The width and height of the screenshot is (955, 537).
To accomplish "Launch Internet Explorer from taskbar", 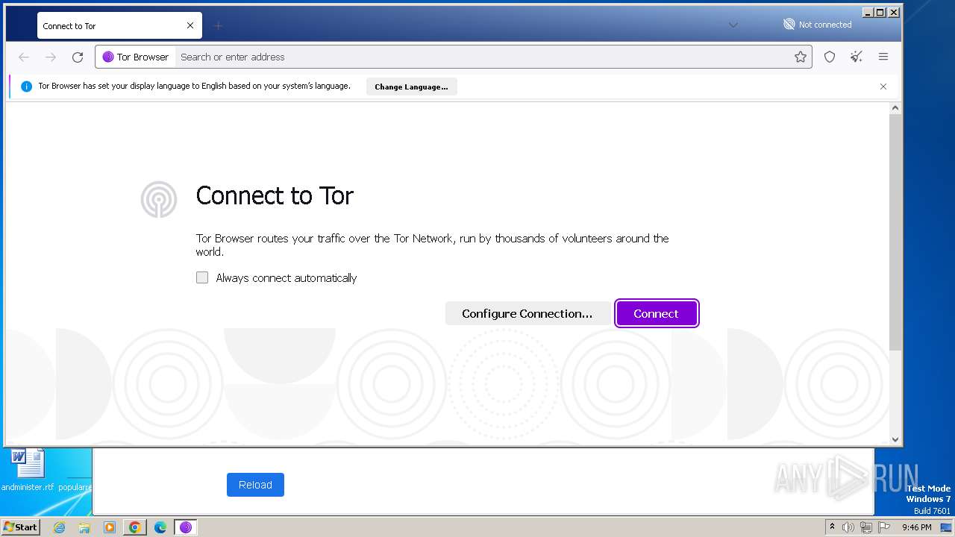I will [60, 527].
